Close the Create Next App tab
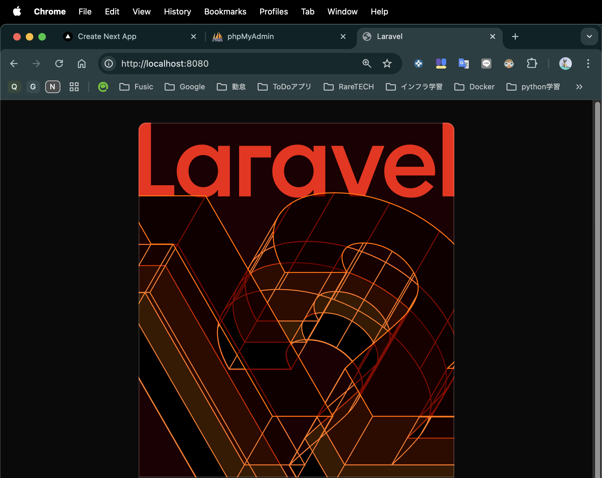602x478 pixels. [x=194, y=36]
